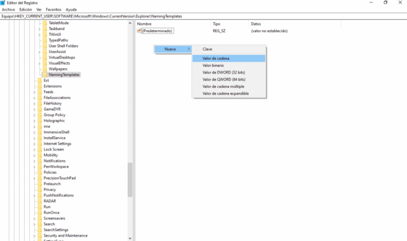Click the Registry Editor app icon in title bar

[3, 3]
